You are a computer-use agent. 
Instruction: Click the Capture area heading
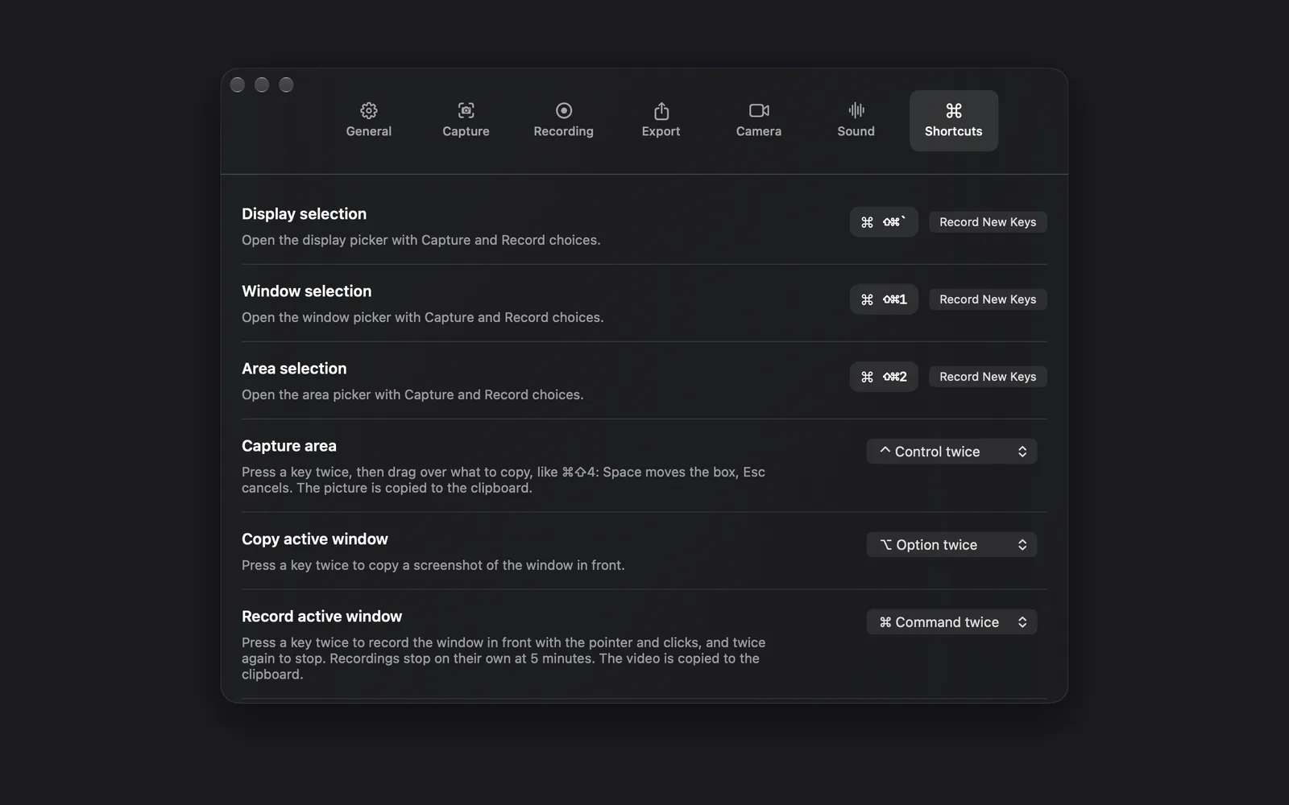[x=289, y=446]
